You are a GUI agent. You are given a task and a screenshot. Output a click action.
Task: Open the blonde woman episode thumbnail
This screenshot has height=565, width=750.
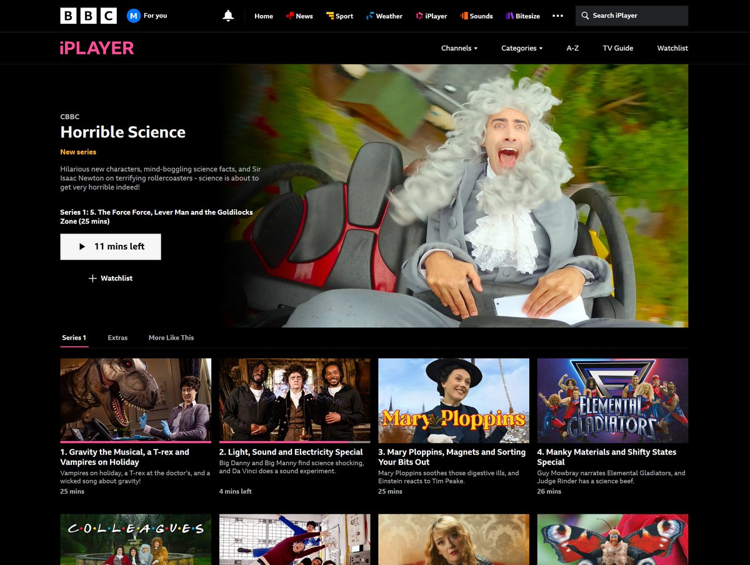pyautogui.click(x=454, y=539)
